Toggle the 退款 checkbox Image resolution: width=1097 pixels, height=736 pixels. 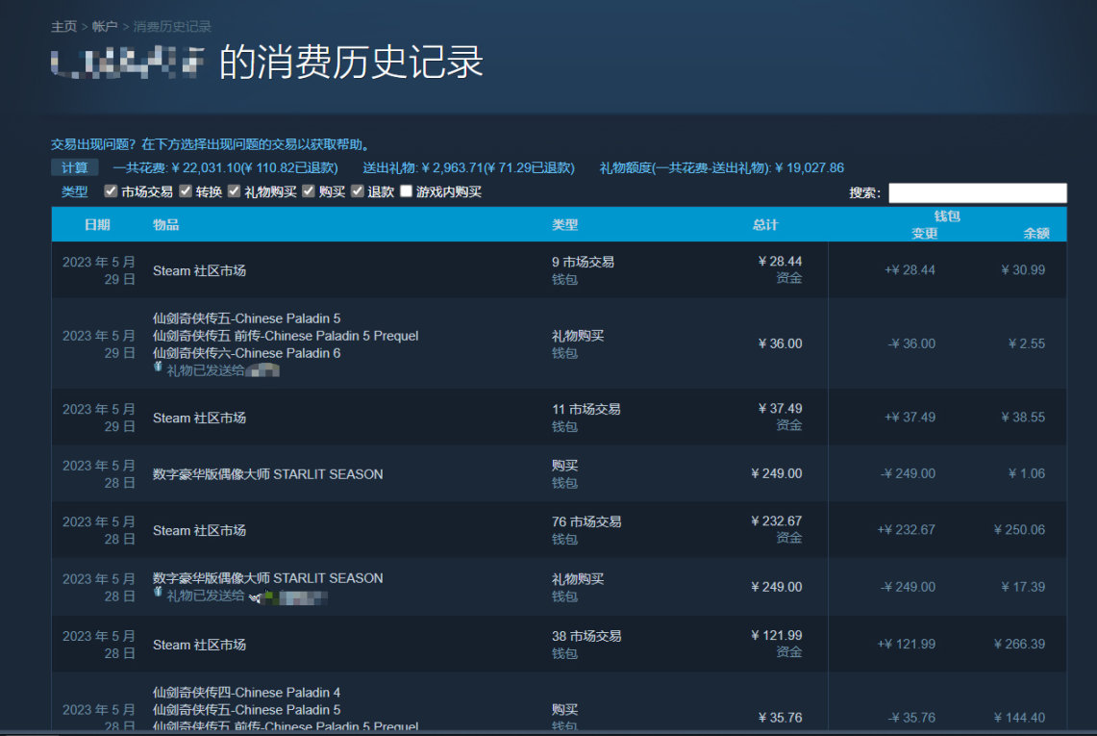(x=357, y=191)
